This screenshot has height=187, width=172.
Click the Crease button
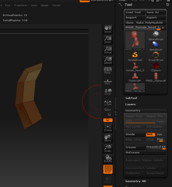click(135, 147)
